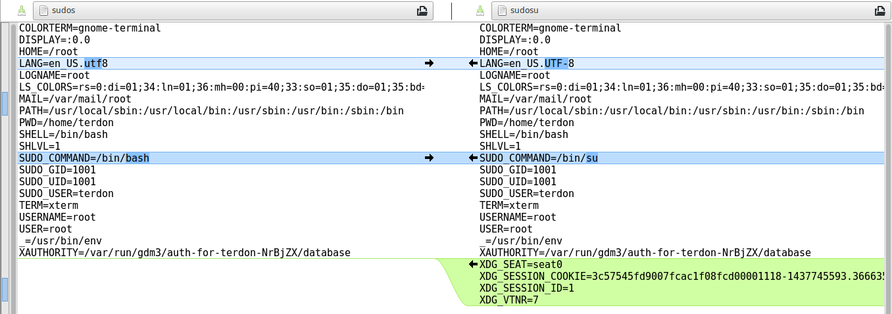Click COLORTERM=gnome-terminal line in left pane
This screenshot has width=892, height=314.
pos(90,28)
